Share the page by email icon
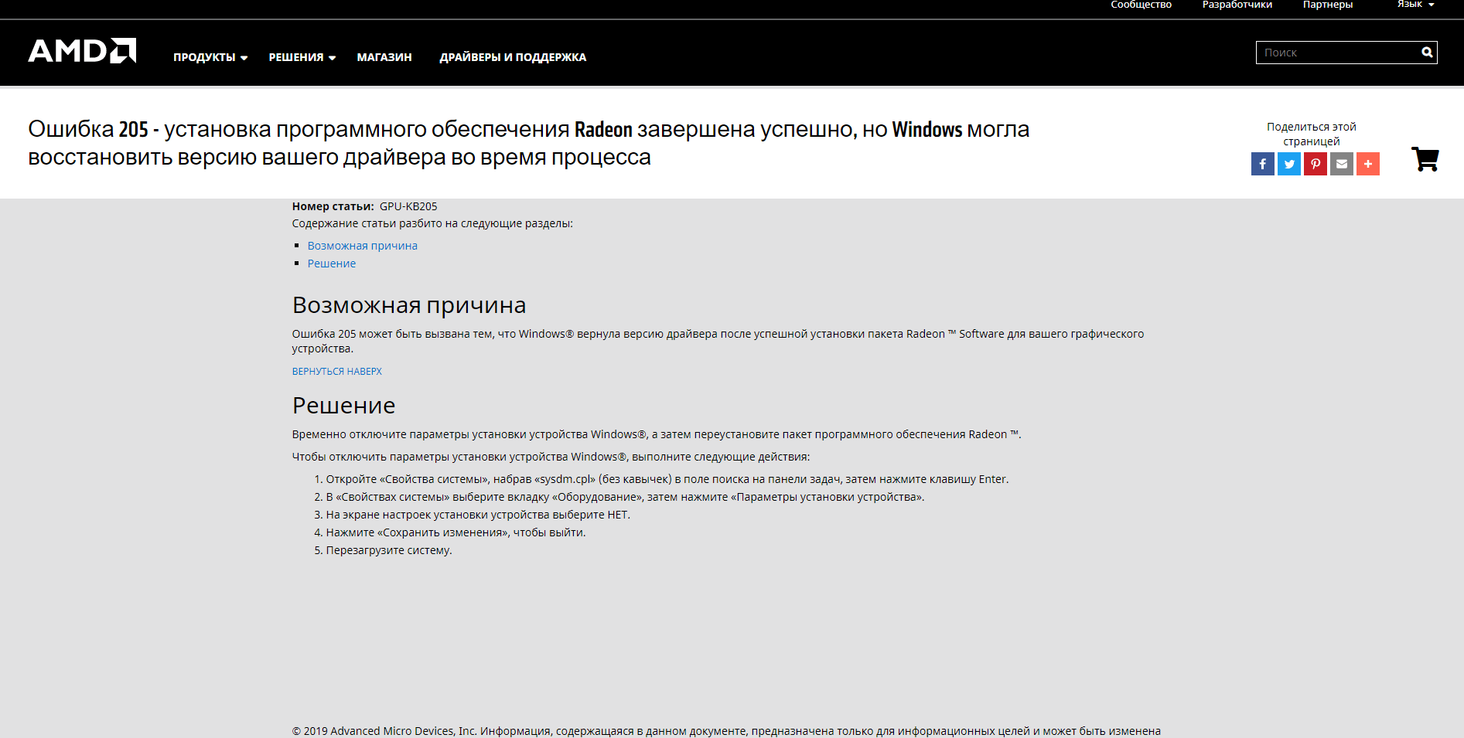1464x738 pixels. (x=1341, y=164)
